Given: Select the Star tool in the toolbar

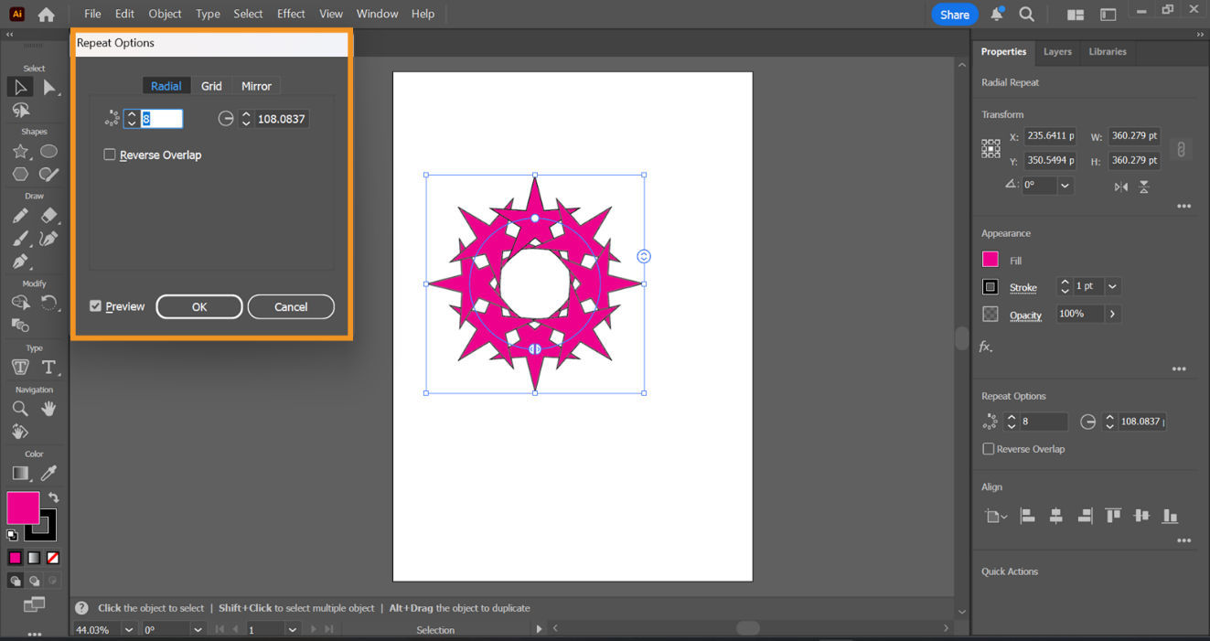Looking at the screenshot, I should pyautogui.click(x=20, y=151).
